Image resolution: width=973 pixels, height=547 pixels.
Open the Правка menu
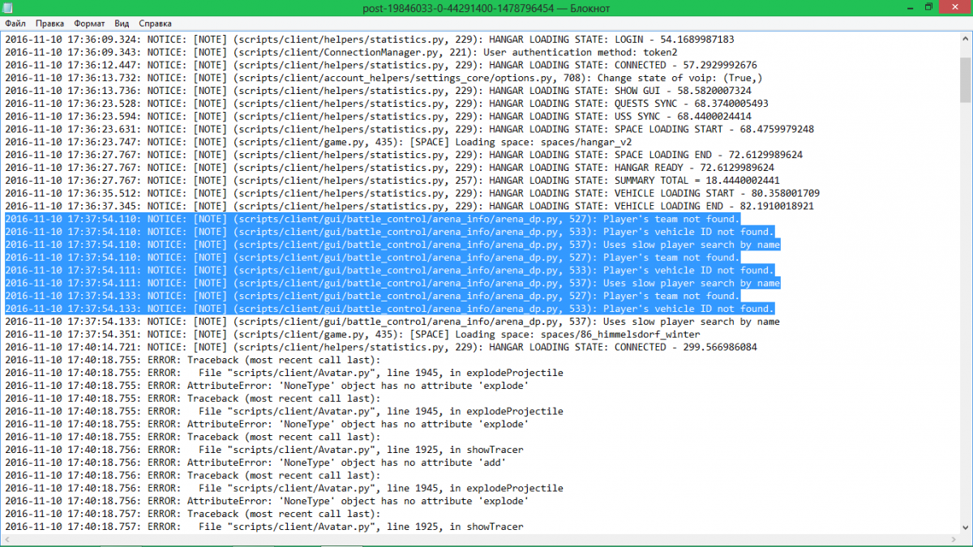(x=50, y=24)
